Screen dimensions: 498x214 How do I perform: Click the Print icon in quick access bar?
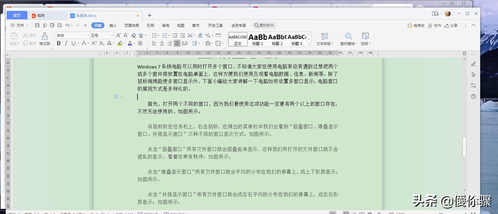click(x=52, y=25)
